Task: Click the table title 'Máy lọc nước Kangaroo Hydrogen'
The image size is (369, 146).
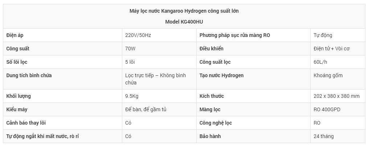Action: [x=184, y=11]
